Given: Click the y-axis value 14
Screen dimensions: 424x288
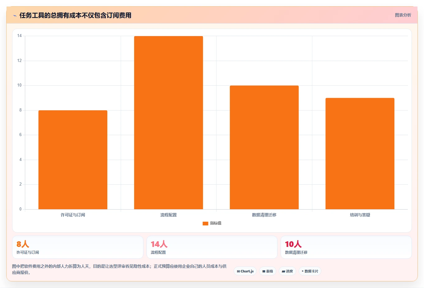Looking at the screenshot, I should (20, 36).
